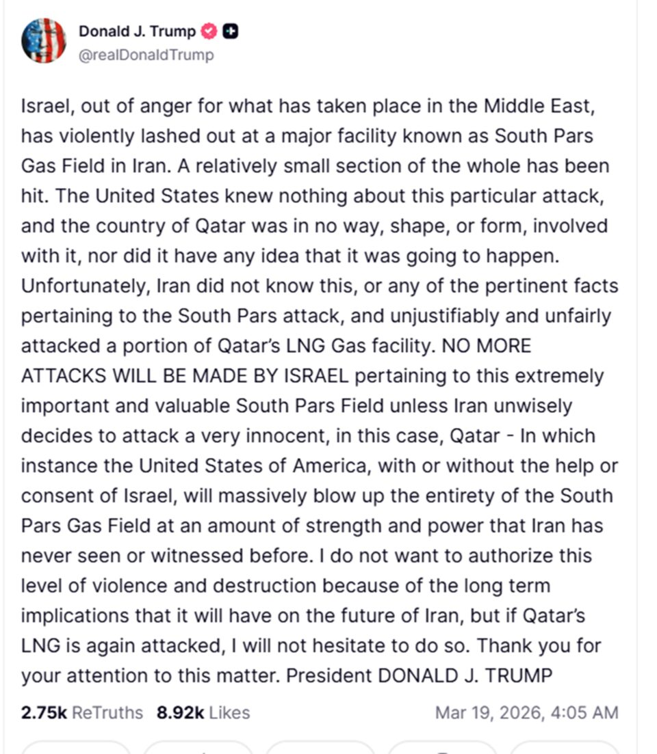Screen dimensions: 657x754
Task: Click the opening word 'Israel' in the post
Action: point(45,106)
